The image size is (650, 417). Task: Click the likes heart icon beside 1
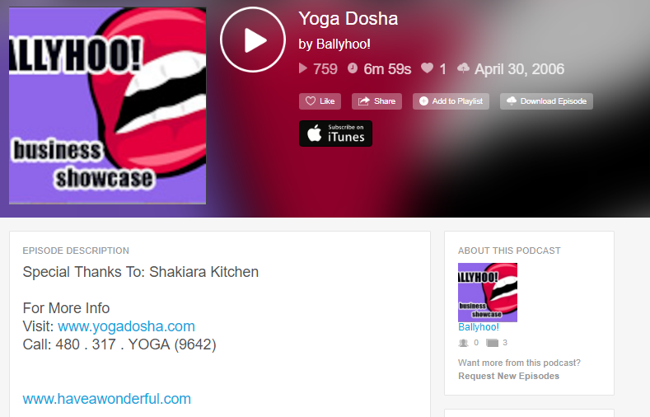click(427, 68)
